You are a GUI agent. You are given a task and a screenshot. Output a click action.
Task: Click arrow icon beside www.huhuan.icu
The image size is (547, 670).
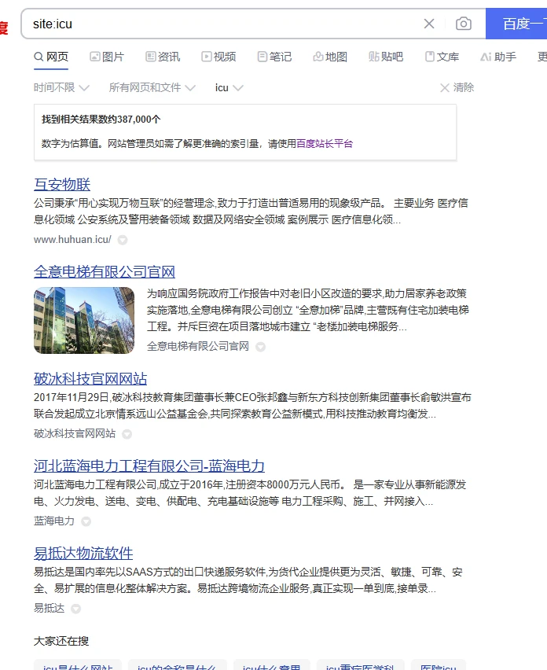coord(123,240)
